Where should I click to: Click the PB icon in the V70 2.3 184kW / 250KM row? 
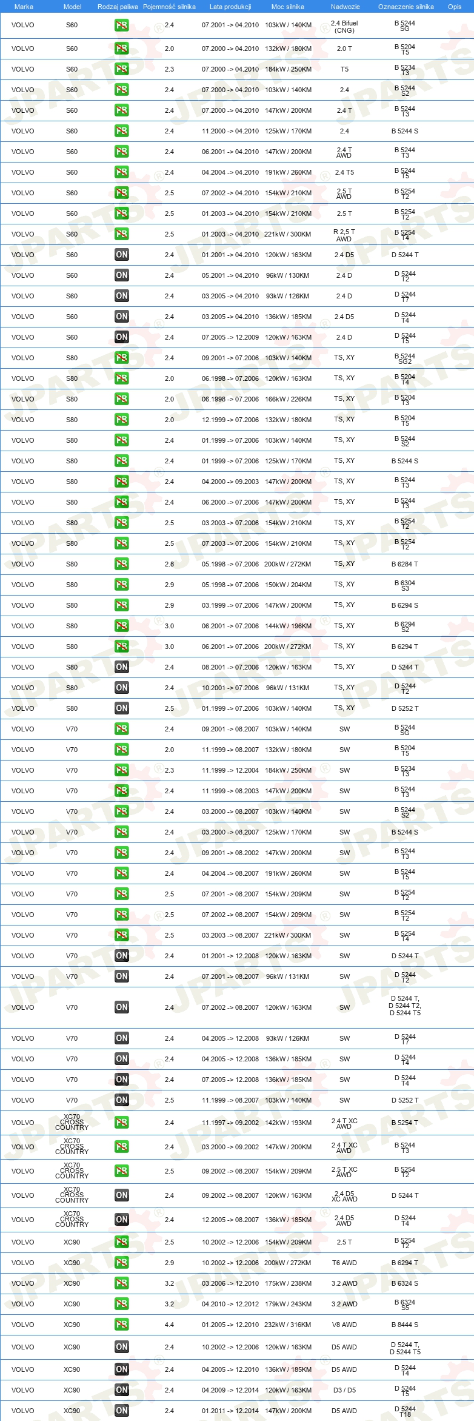[x=122, y=770]
